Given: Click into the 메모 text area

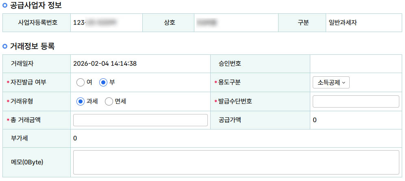Looking at the screenshot, I should point(236,162).
